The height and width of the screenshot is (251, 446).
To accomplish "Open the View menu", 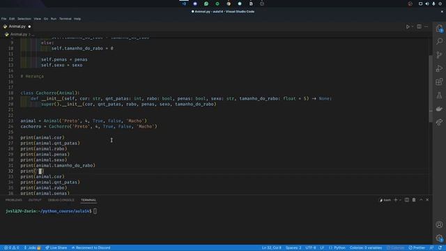I will [x=37, y=19].
